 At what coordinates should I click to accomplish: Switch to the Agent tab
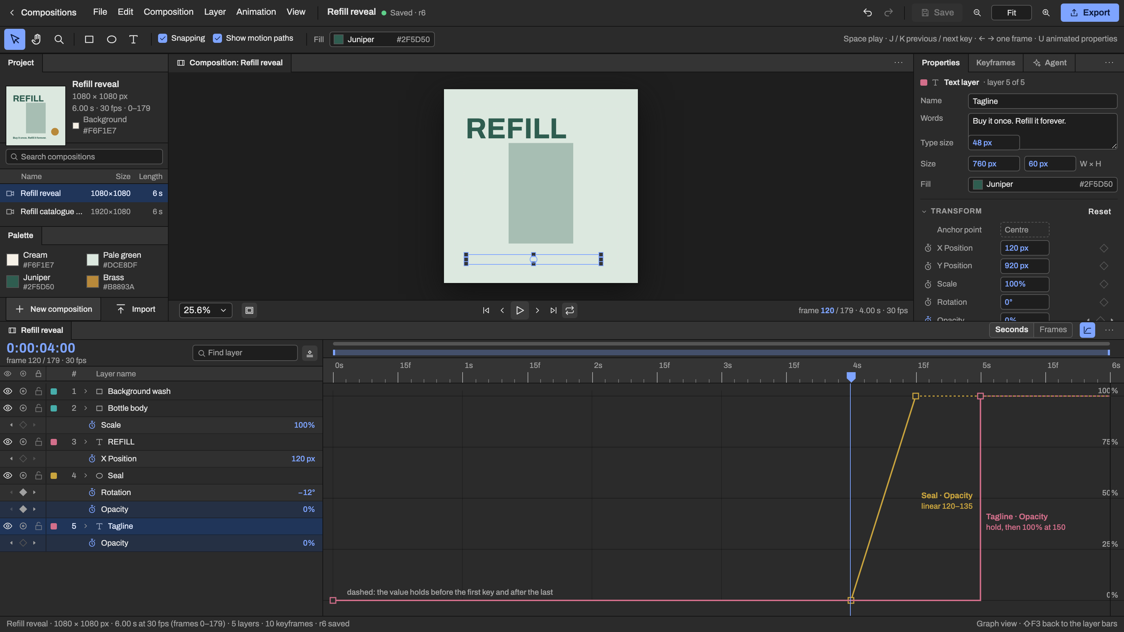pyautogui.click(x=1050, y=63)
